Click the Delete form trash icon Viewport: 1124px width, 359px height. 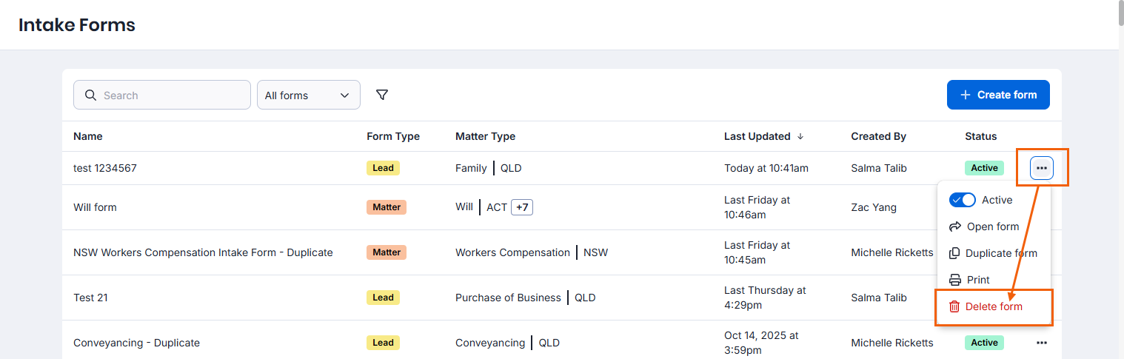tap(954, 306)
